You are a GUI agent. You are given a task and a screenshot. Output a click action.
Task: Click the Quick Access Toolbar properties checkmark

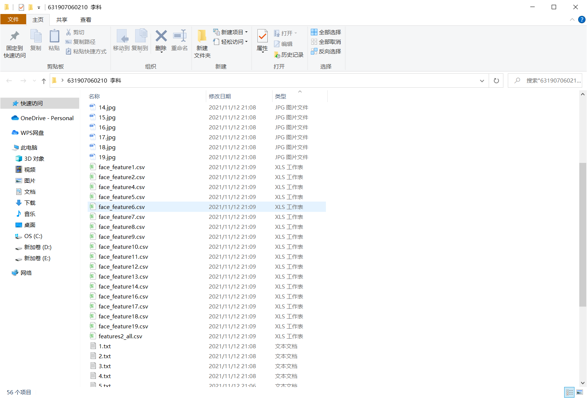click(21, 7)
